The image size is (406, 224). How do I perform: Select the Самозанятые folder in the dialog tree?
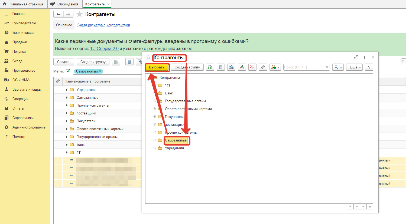pos(176,140)
